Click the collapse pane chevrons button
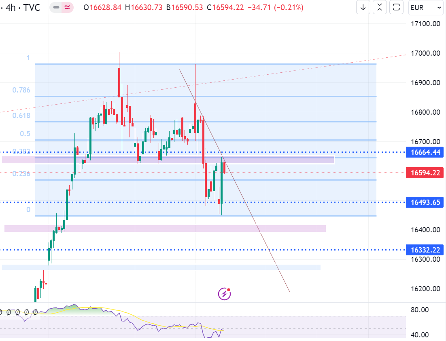The height and width of the screenshot is (341, 446). click(380, 7)
